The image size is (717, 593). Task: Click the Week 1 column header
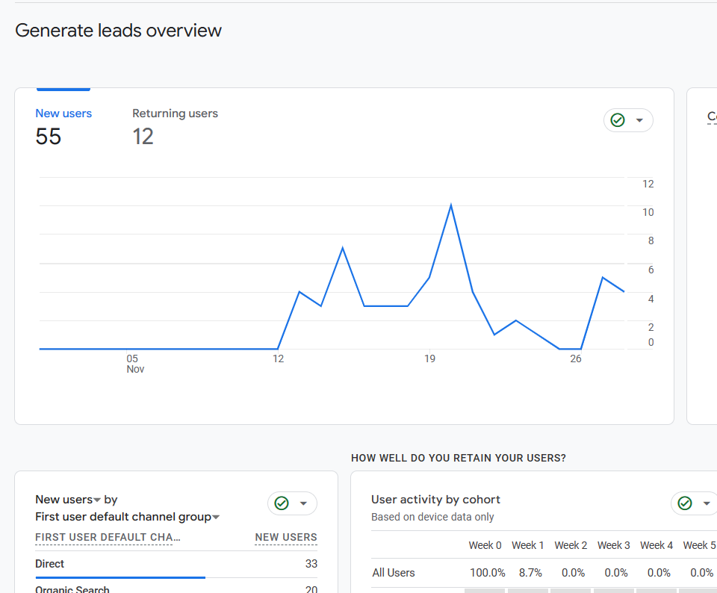tap(528, 545)
